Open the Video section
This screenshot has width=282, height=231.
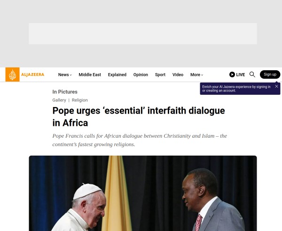(x=178, y=74)
